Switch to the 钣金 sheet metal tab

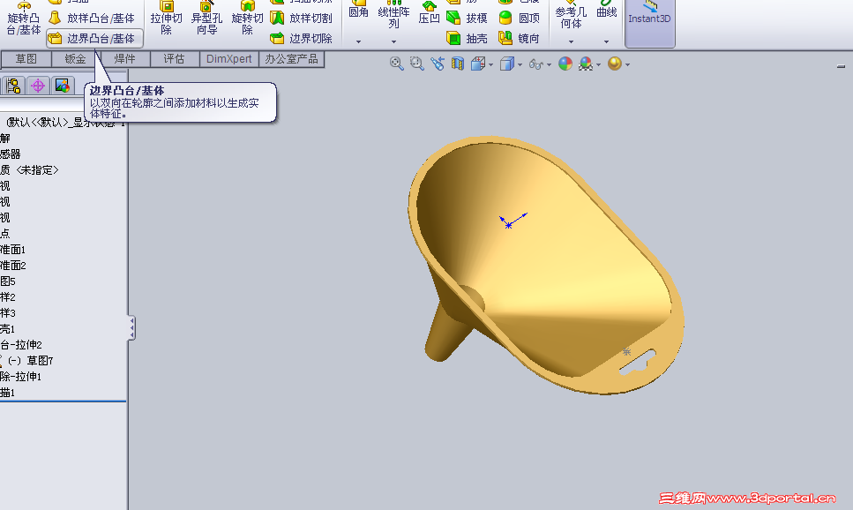tap(75, 59)
